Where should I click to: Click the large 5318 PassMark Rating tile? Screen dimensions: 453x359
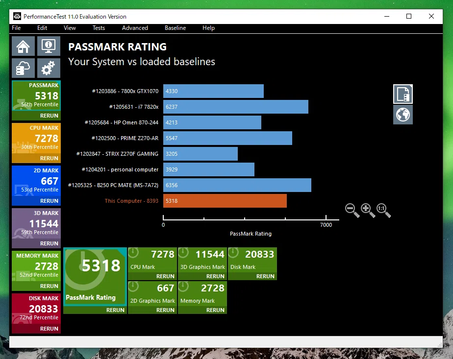point(95,276)
